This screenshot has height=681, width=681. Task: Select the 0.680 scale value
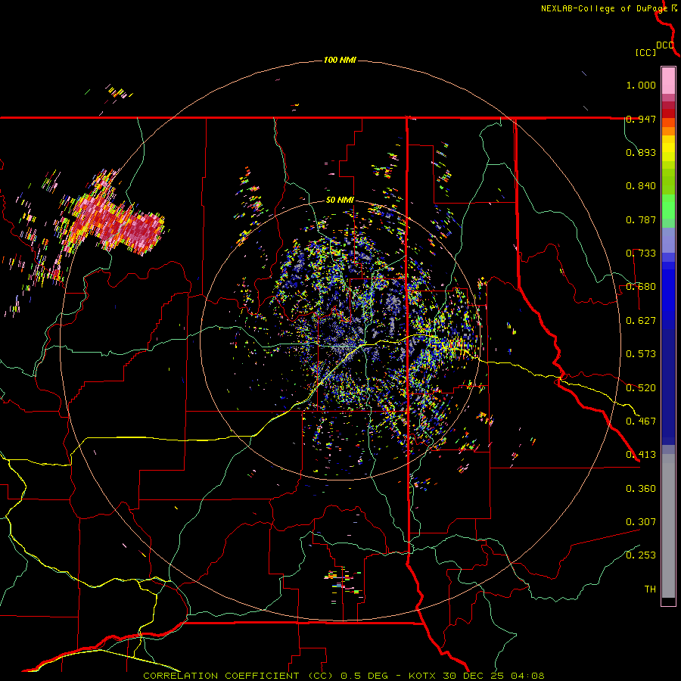pyautogui.click(x=641, y=287)
